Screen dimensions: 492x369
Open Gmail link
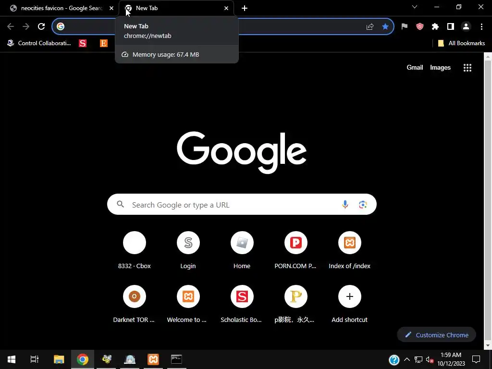click(x=415, y=67)
